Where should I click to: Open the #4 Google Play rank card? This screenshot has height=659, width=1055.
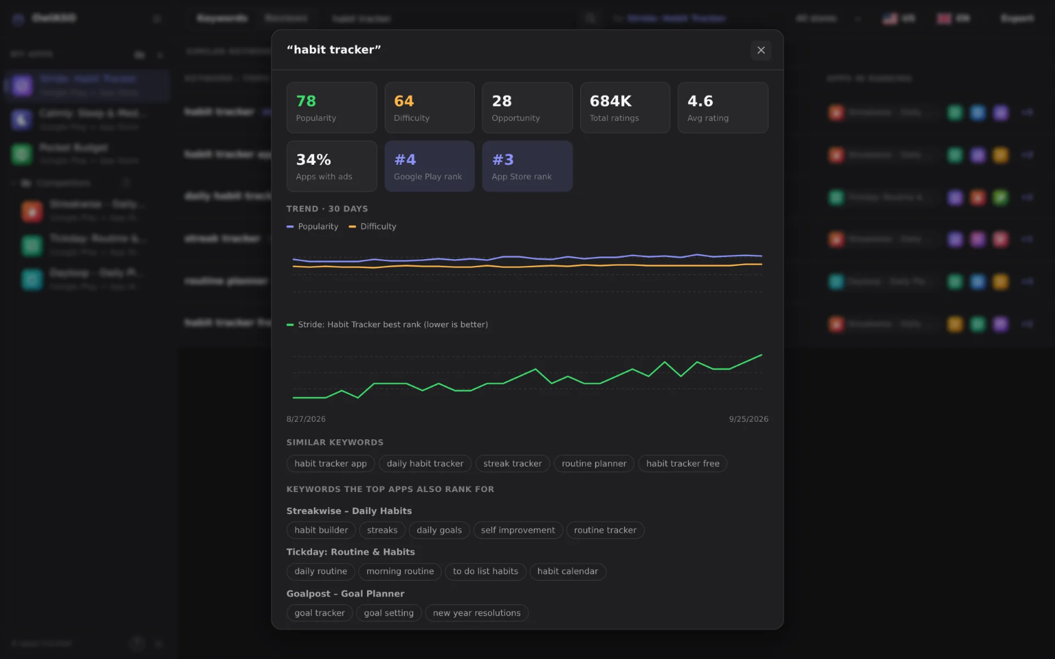pos(429,166)
